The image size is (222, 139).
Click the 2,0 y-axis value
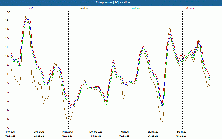coord(9,128)
